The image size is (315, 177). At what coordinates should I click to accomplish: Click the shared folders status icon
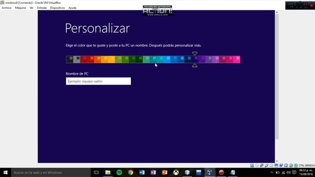tap(271, 165)
